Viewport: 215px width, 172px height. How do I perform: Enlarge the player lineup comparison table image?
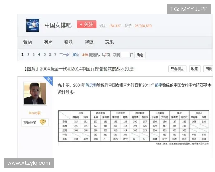[x=134, y=126]
